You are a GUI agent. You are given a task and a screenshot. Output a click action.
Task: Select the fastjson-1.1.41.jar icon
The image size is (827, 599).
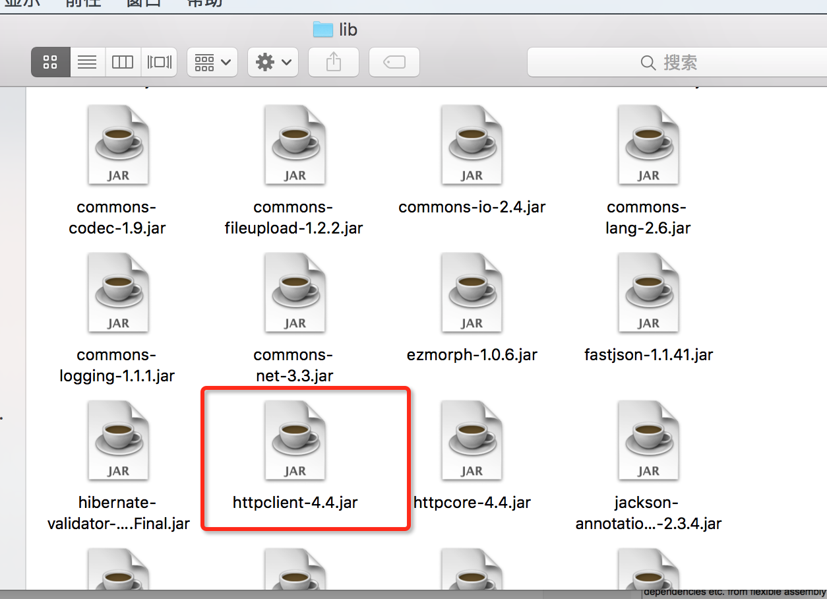(x=648, y=293)
